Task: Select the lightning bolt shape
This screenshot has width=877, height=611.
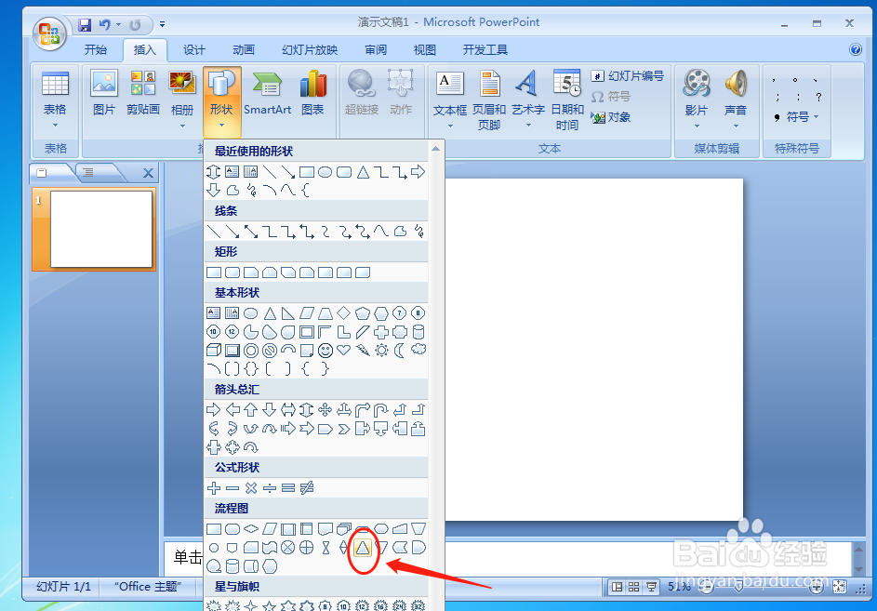Action: coord(363,351)
